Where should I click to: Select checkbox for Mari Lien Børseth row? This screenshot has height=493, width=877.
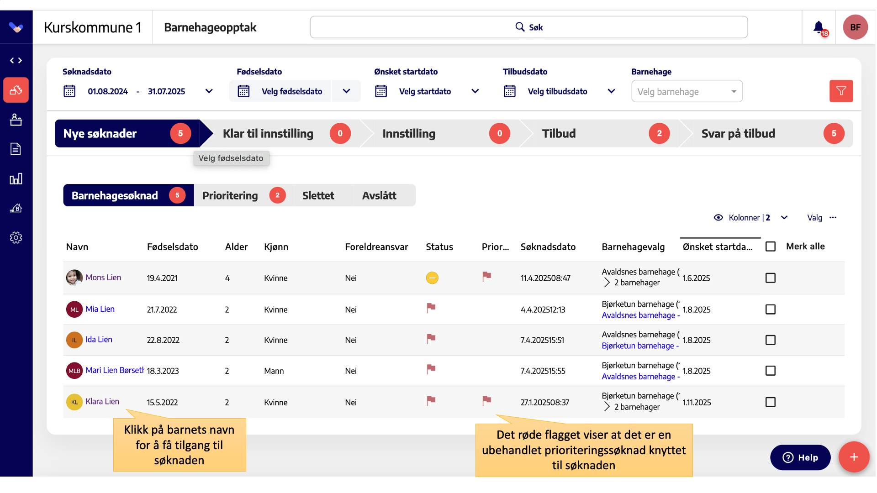tap(771, 371)
